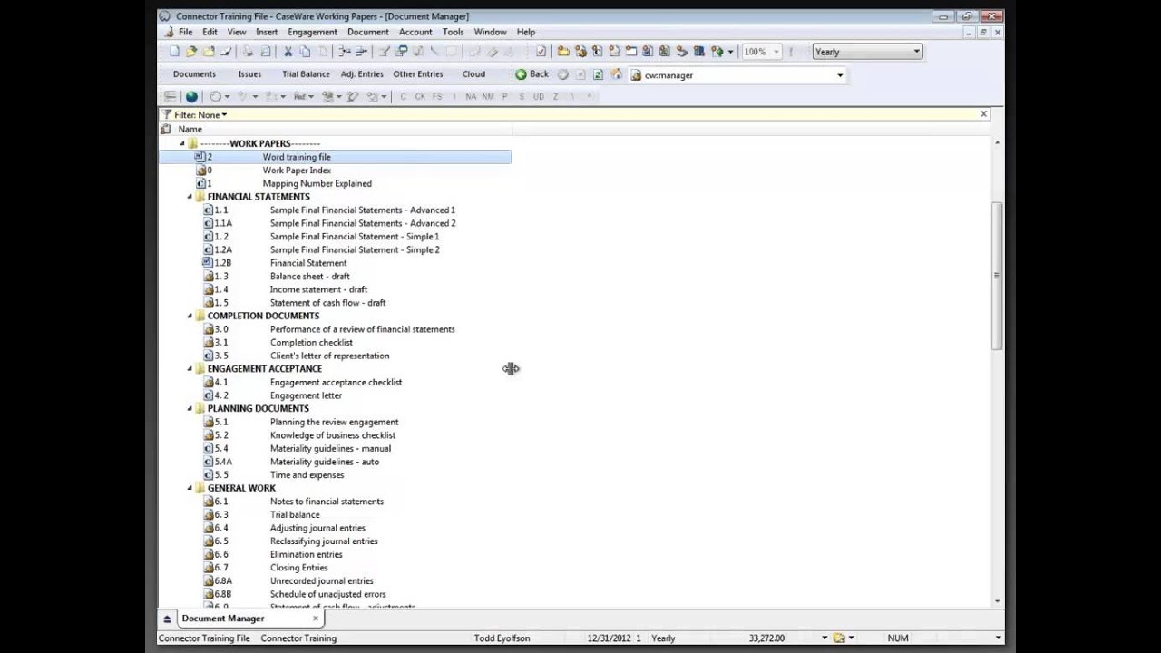Screen dimensions: 1161x653
Task: Click the Home icon in navigation bar
Action: pos(617,74)
